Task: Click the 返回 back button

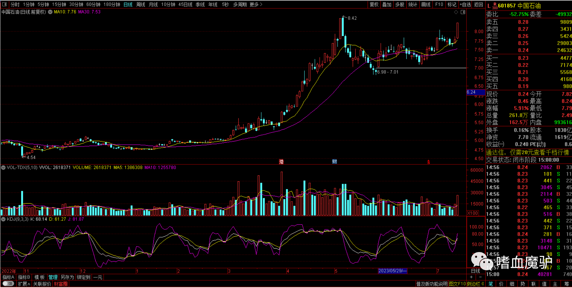Action: (478, 4)
